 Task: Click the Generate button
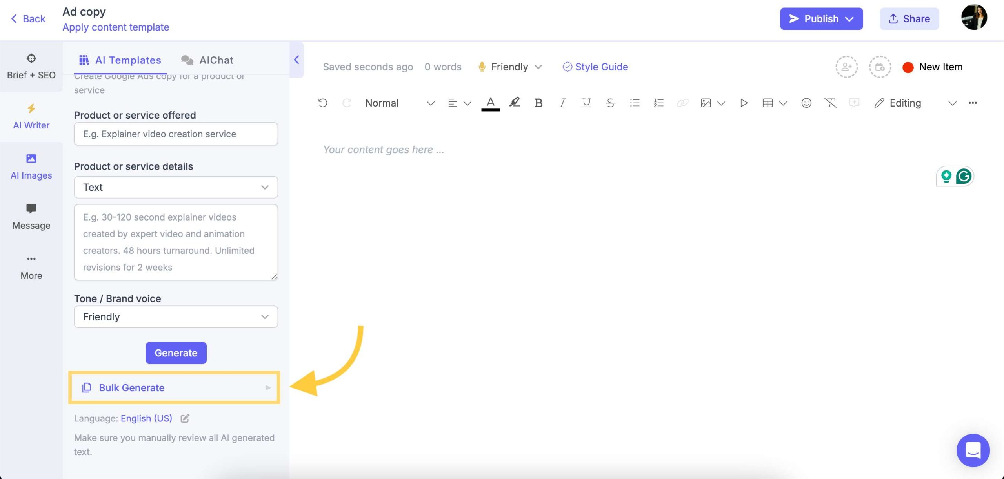coord(175,352)
